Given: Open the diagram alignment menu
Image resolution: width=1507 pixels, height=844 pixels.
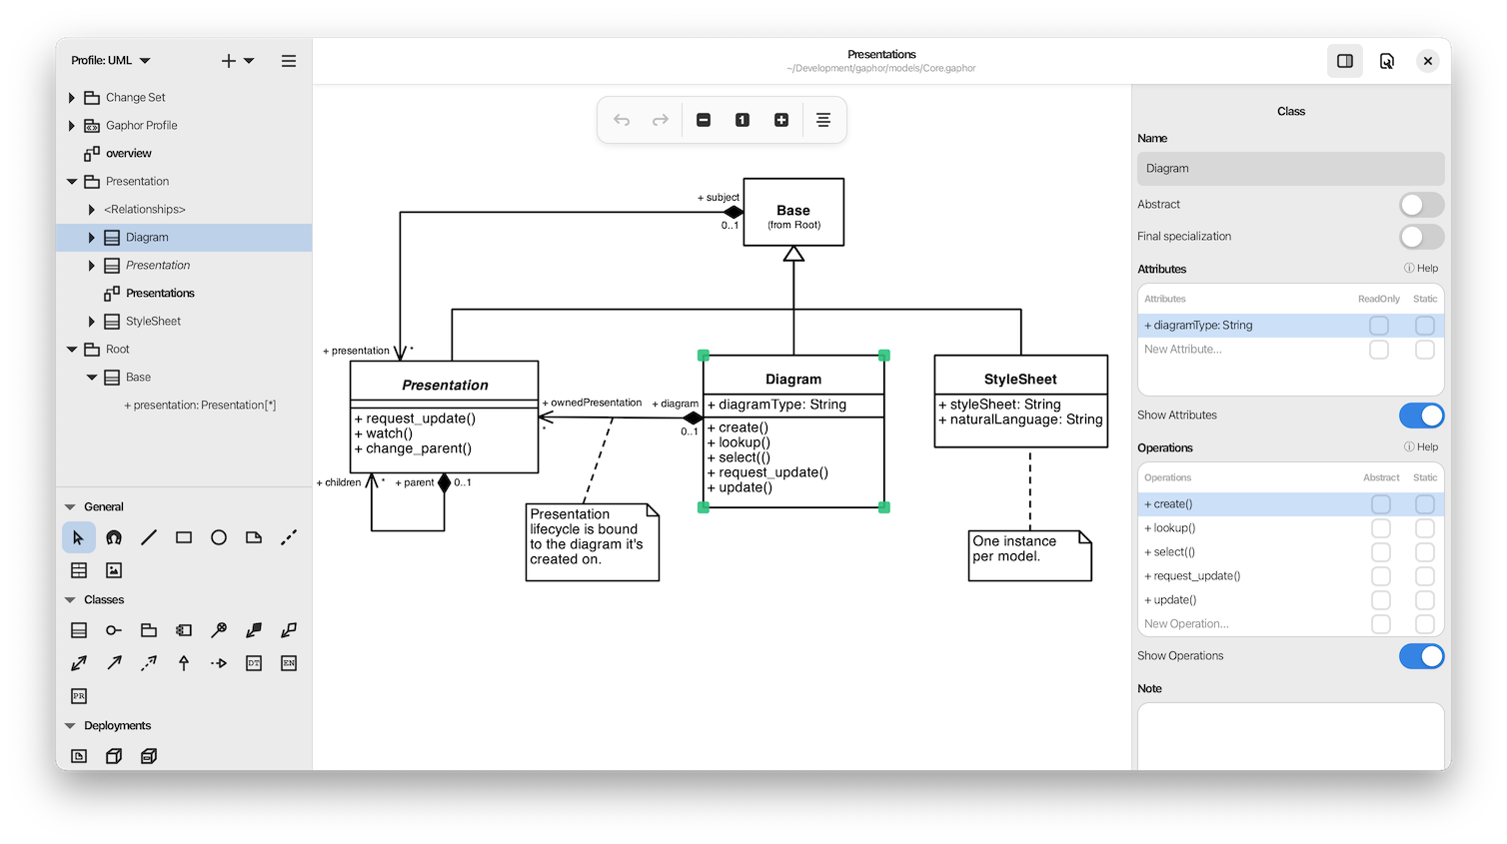Looking at the screenshot, I should click(x=823, y=119).
